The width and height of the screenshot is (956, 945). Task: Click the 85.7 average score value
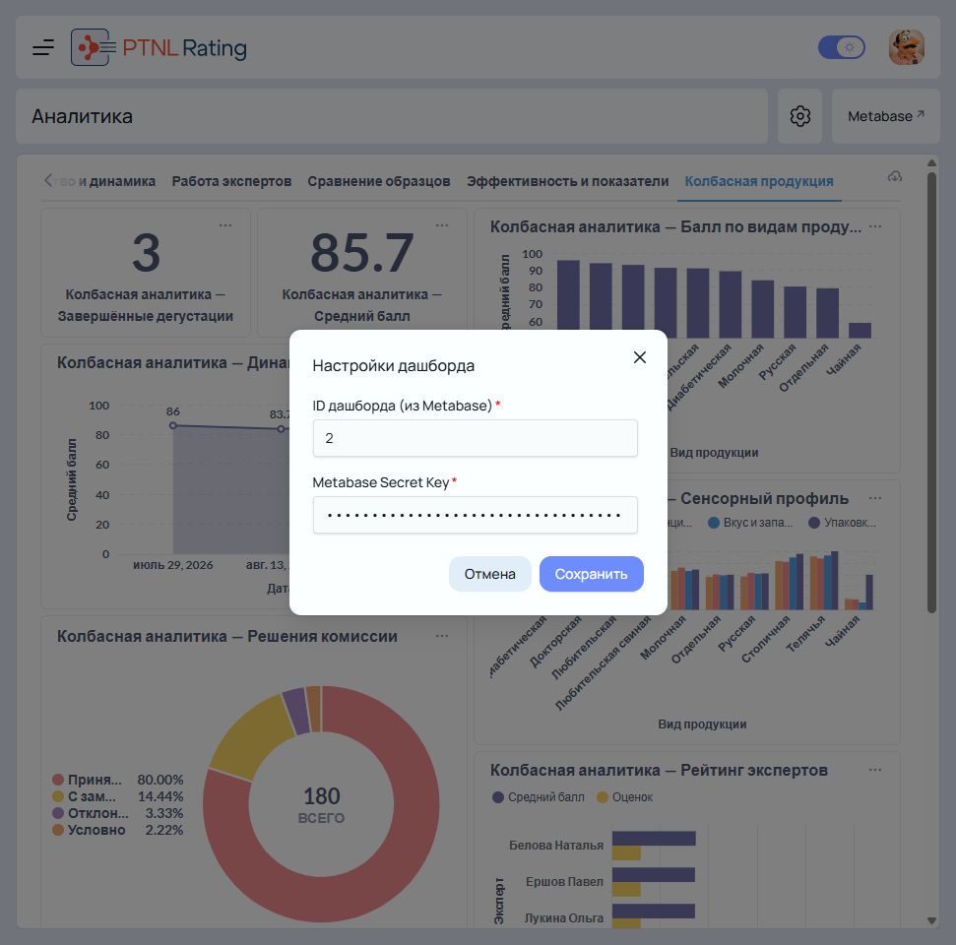coord(361,252)
